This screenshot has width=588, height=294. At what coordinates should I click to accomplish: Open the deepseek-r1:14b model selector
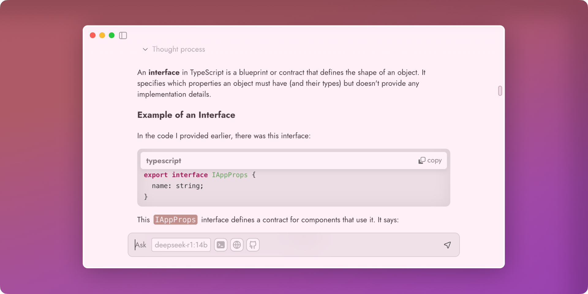(x=181, y=245)
